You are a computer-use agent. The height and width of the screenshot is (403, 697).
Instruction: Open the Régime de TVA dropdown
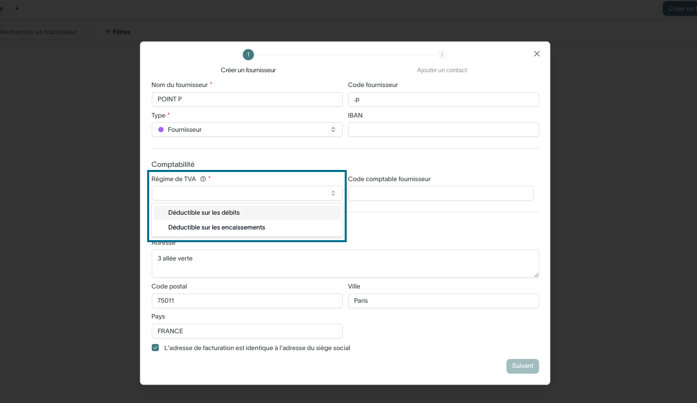pyautogui.click(x=247, y=193)
